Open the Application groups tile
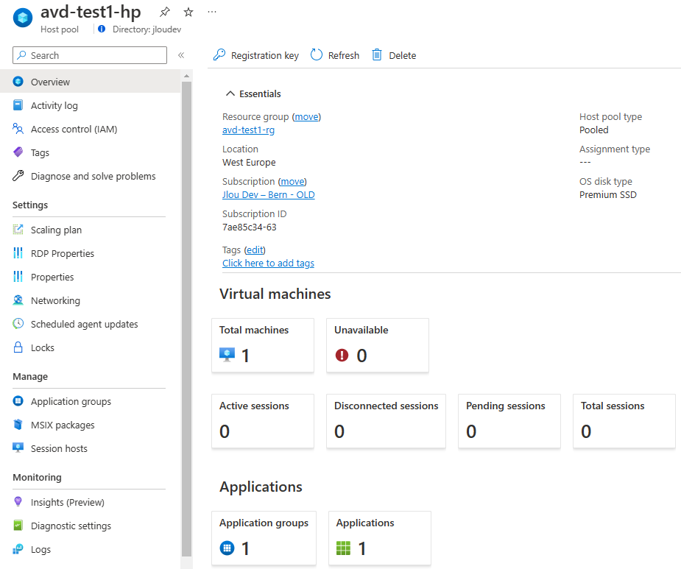Image resolution: width=681 pixels, height=569 pixels. tap(264, 538)
